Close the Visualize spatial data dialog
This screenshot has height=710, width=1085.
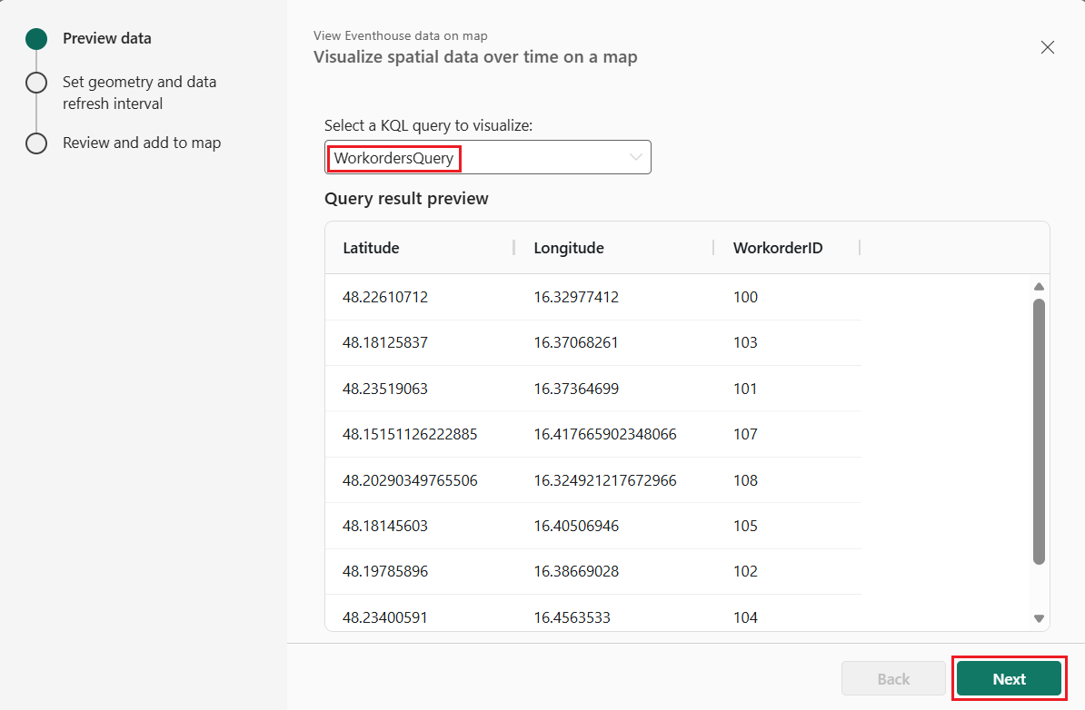pos(1047,46)
